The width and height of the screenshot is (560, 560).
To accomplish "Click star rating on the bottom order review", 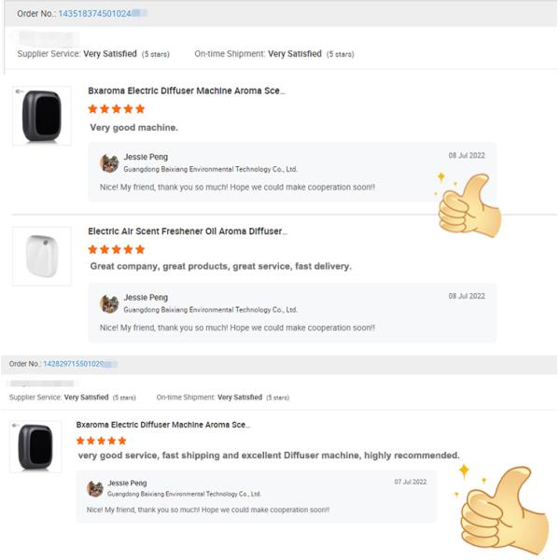I will pyautogui.click(x=101, y=441).
